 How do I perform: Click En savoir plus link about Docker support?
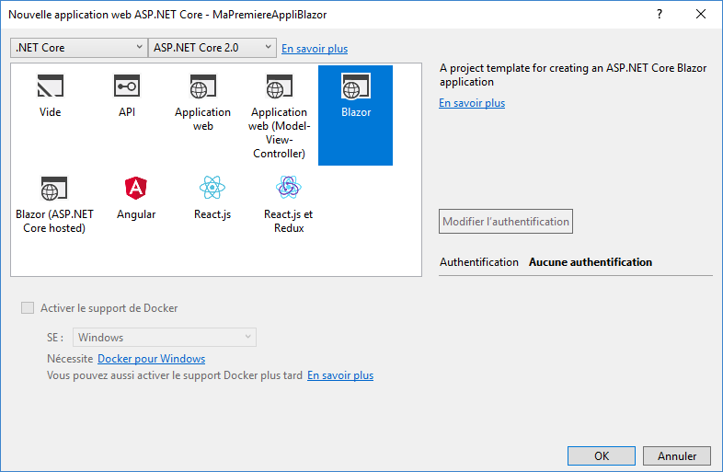(x=340, y=375)
